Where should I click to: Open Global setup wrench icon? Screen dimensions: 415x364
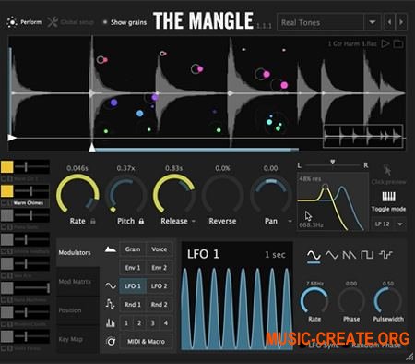click(53, 22)
